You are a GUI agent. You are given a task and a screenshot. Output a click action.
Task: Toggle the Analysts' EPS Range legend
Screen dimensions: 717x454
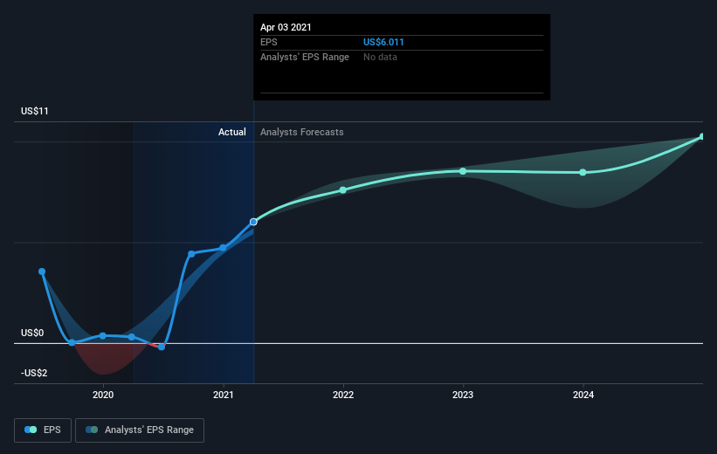pos(140,430)
